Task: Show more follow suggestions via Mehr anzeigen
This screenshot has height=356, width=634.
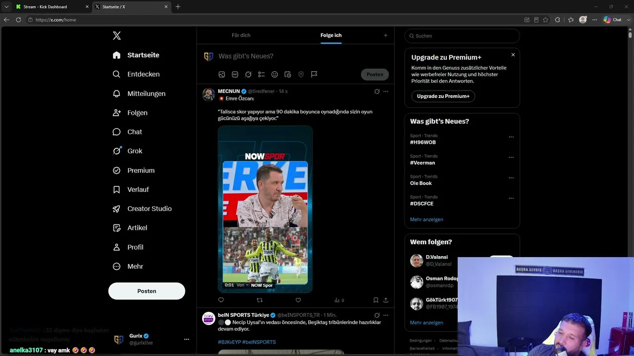Action: tap(426, 322)
